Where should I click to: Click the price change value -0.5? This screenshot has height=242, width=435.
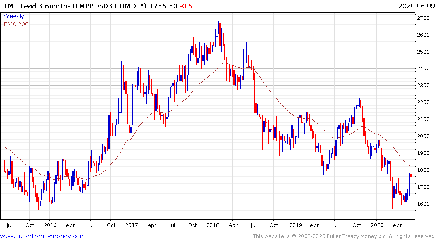click(x=186, y=6)
